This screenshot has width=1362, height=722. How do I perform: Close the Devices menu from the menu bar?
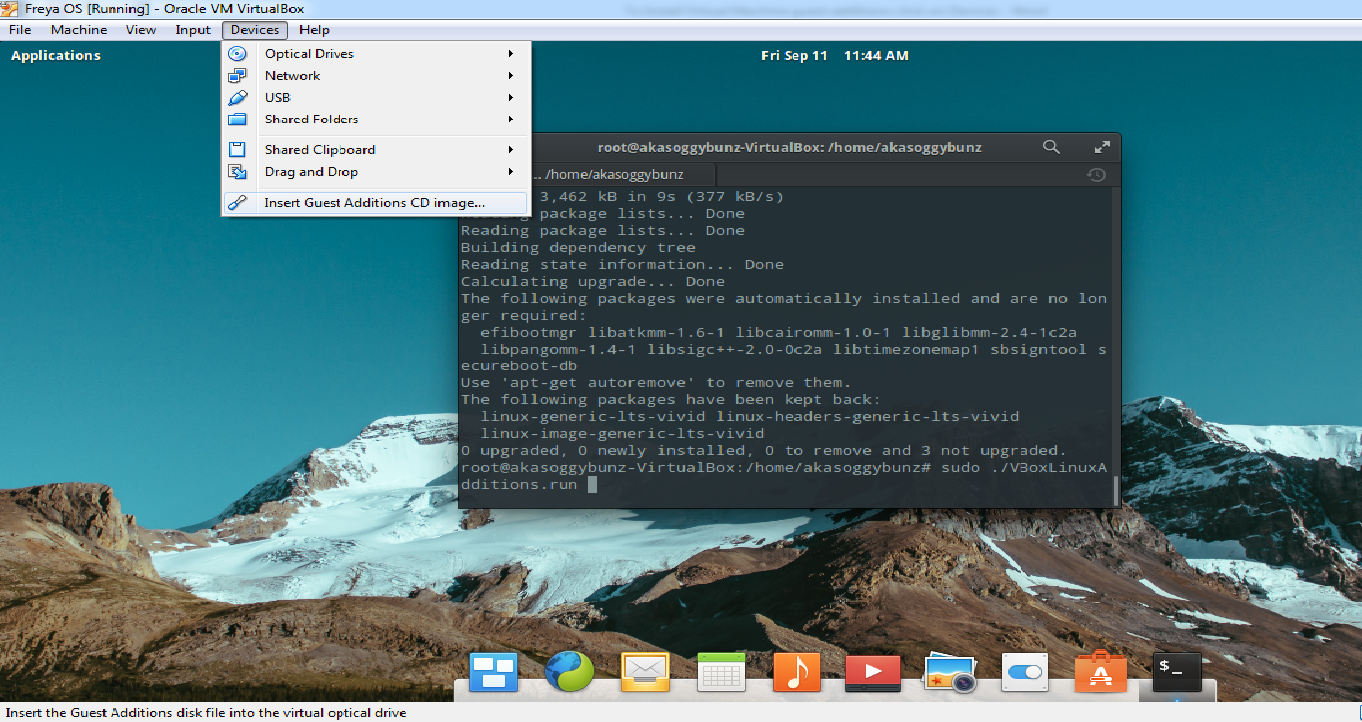coord(255,30)
